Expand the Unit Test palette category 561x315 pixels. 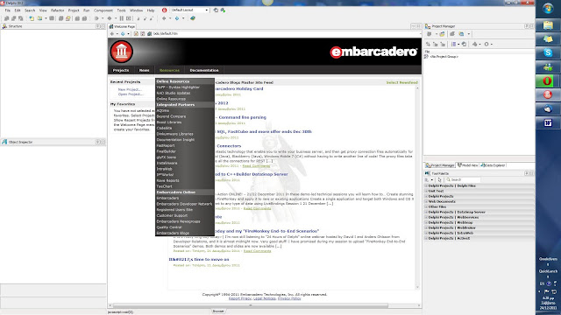click(479, 191)
